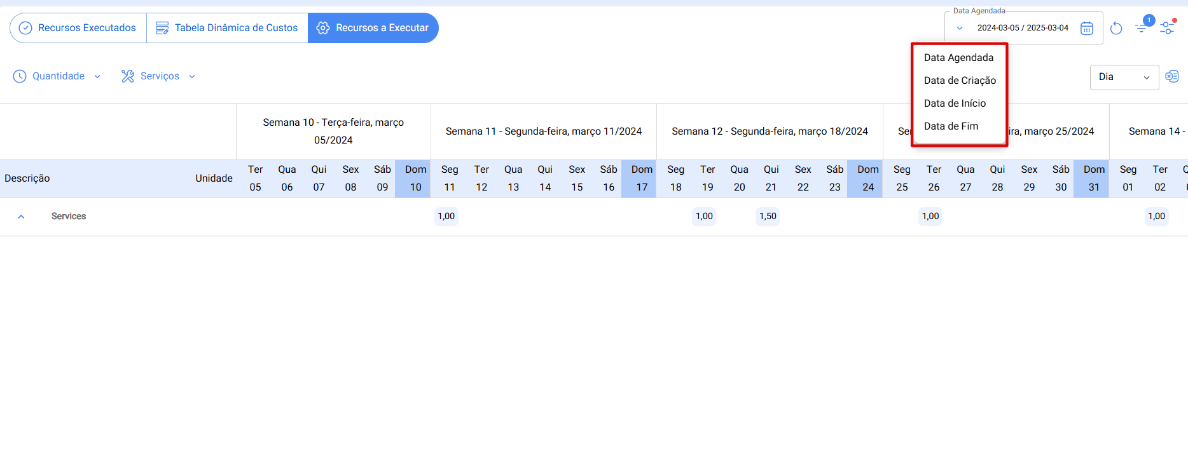The height and width of the screenshot is (458, 1188).
Task: Click the calendar icon in date field
Action: click(1087, 28)
